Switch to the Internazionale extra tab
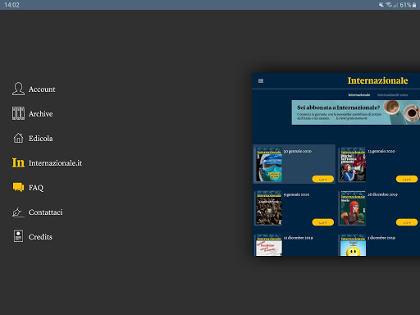Viewport: 420px width, 315px height. point(392,95)
